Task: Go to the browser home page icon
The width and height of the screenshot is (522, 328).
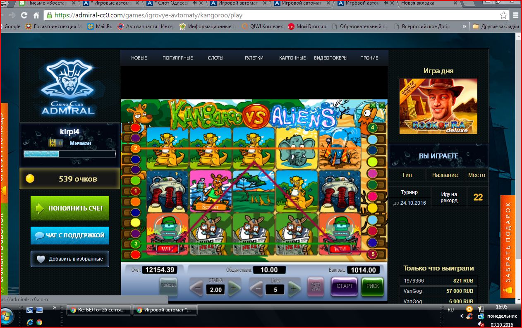Action: tap(36, 15)
